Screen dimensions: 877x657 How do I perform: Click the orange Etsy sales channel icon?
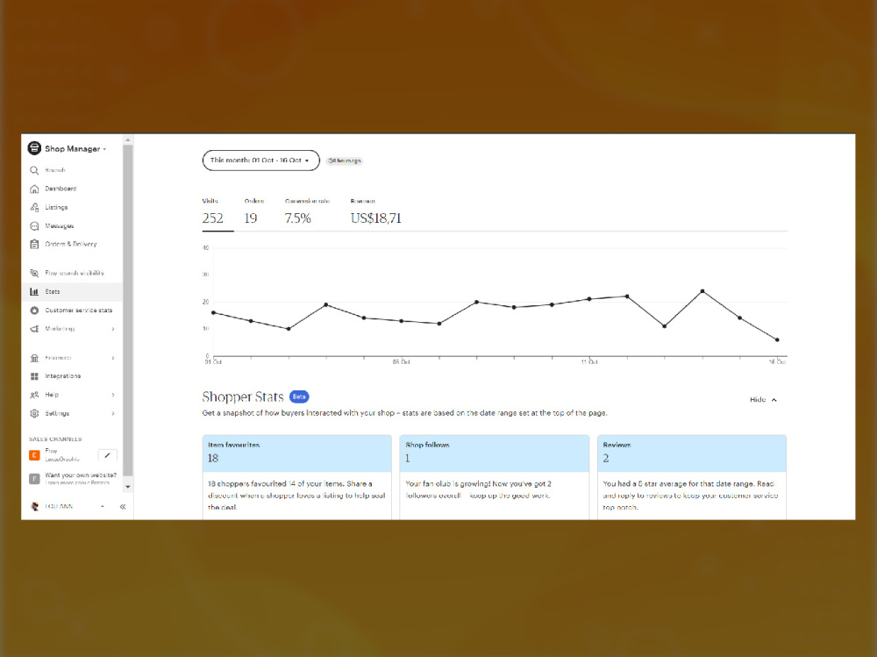click(34, 455)
